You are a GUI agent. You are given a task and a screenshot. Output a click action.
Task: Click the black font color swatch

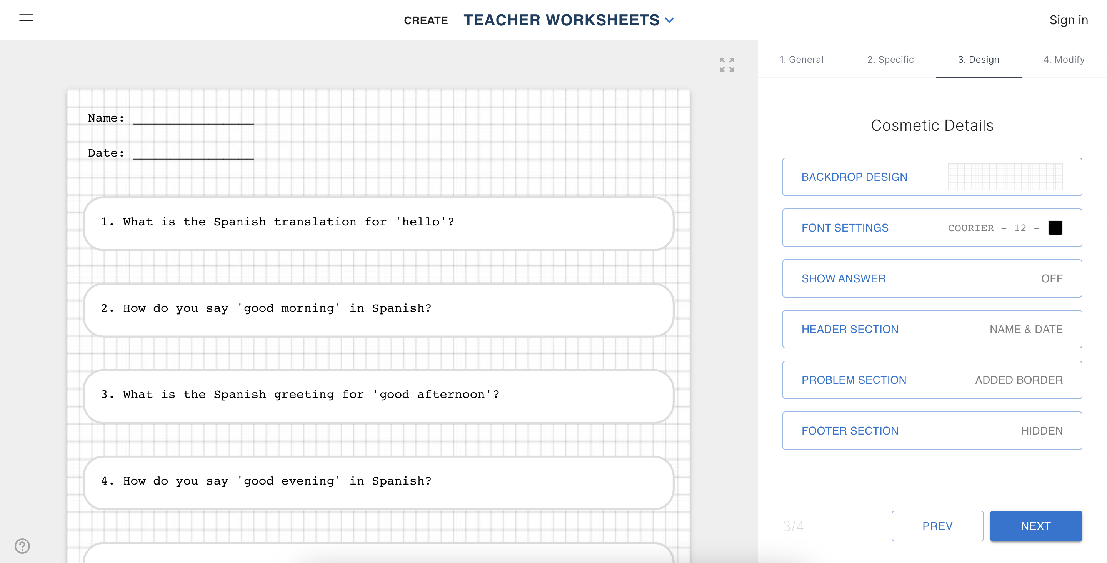pyautogui.click(x=1055, y=228)
